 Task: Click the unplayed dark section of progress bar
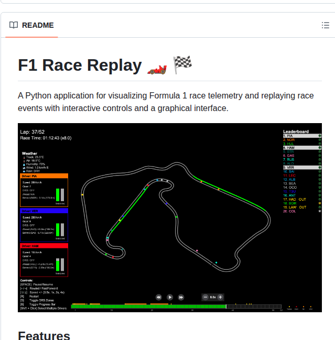coord(254,306)
